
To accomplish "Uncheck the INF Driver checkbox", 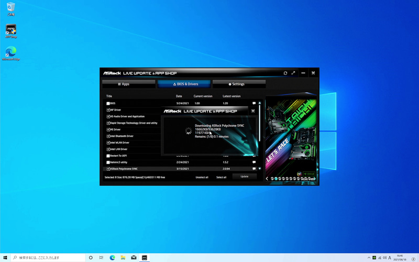I will (x=108, y=110).
